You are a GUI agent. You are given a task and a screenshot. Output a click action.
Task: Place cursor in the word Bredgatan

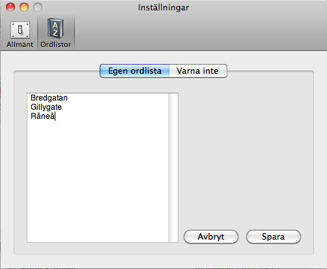click(x=49, y=98)
